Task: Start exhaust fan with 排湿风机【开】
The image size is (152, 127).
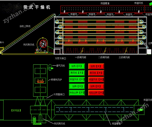Action: pyautogui.click(x=77, y=80)
